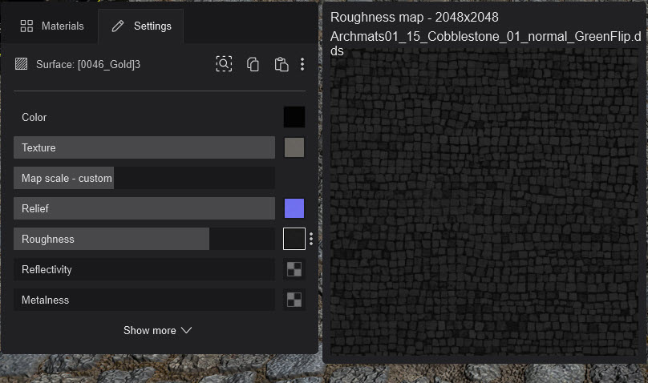Open the surface options three-dot menu
The height and width of the screenshot is (383, 648).
point(302,64)
